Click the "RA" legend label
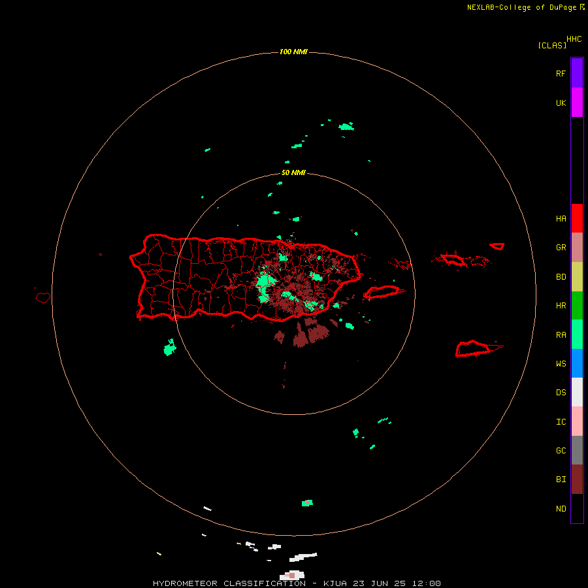The height and width of the screenshot is (588, 588). click(561, 335)
